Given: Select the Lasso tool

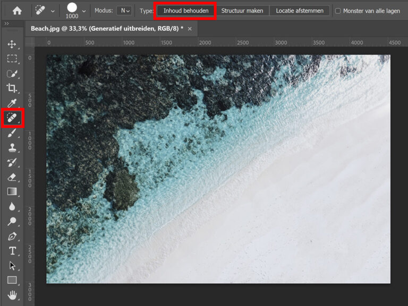Looking at the screenshot, I should tap(12, 74).
